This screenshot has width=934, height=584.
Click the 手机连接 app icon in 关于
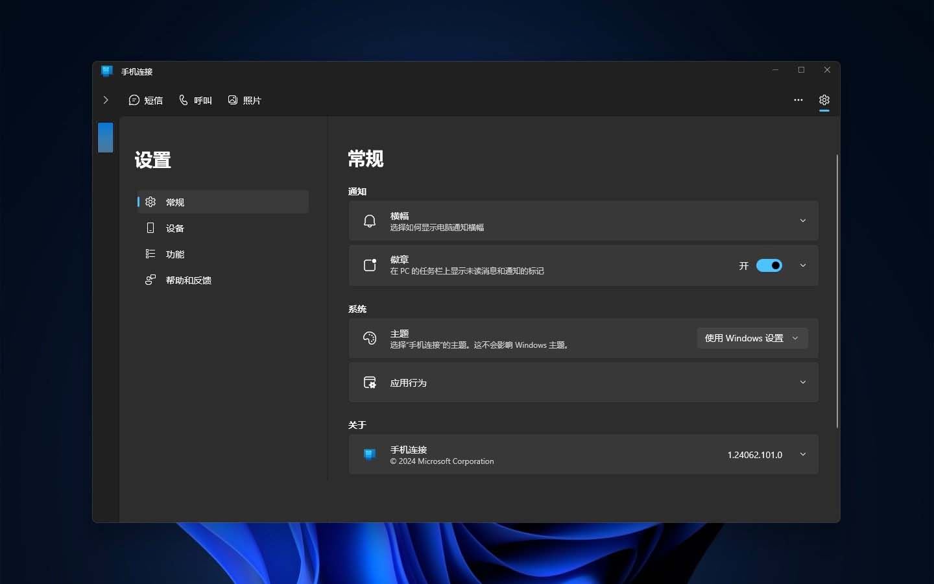pyautogui.click(x=370, y=454)
